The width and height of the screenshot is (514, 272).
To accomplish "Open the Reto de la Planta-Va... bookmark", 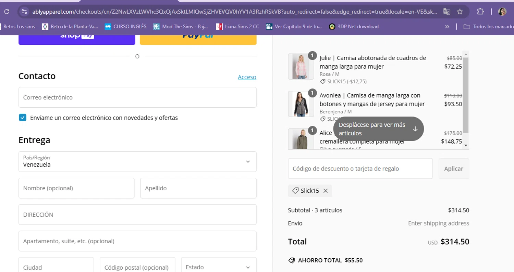I will (70, 26).
